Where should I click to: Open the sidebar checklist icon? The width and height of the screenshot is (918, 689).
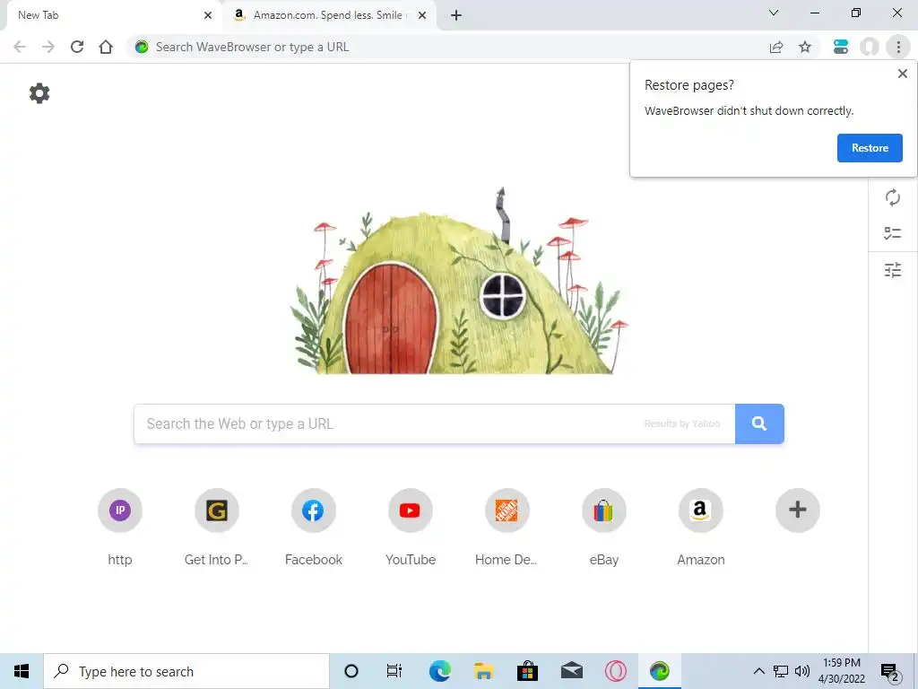pos(892,233)
